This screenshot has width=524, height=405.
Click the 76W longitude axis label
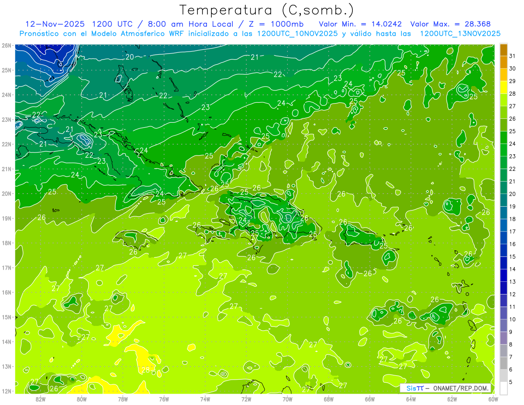[164, 399]
